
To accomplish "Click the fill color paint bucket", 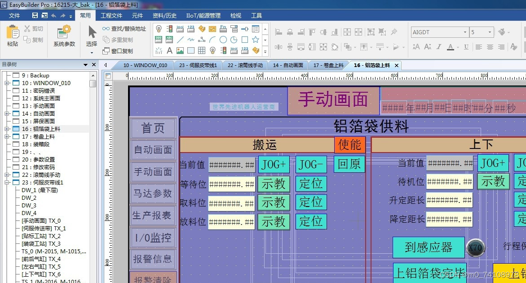I will tap(502, 32).
